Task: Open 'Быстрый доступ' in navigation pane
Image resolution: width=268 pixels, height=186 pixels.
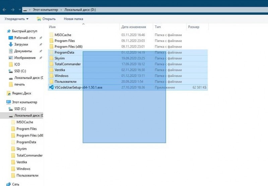Action: [24, 31]
